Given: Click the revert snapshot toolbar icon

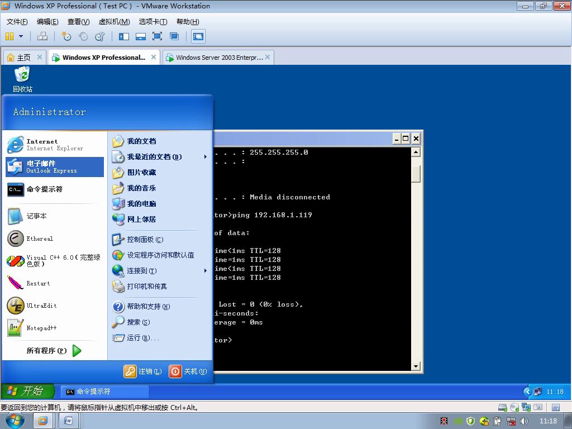Looking at the screenshot, I should pyautogui.click(x=83, y=36).
